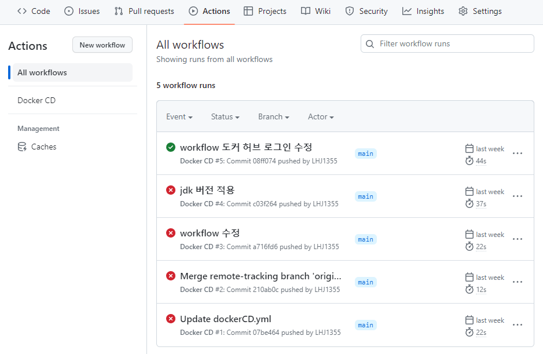
Task: Click main branch label on run #3
Action: coord(366,240)
